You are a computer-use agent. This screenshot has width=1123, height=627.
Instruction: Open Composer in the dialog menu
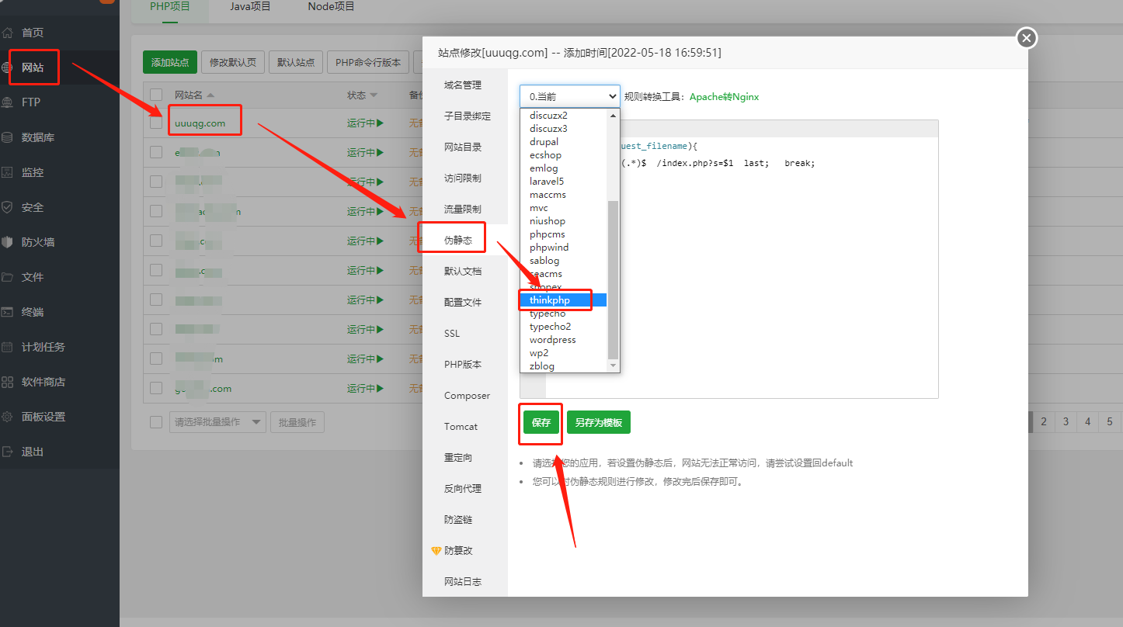click(x=467, y=396)
